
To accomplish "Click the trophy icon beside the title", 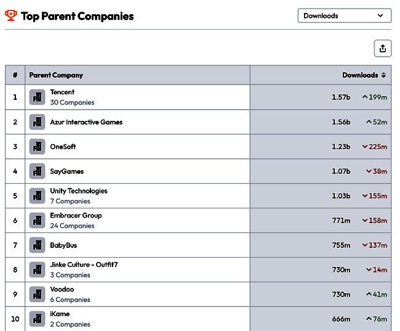I will (11, 16).
